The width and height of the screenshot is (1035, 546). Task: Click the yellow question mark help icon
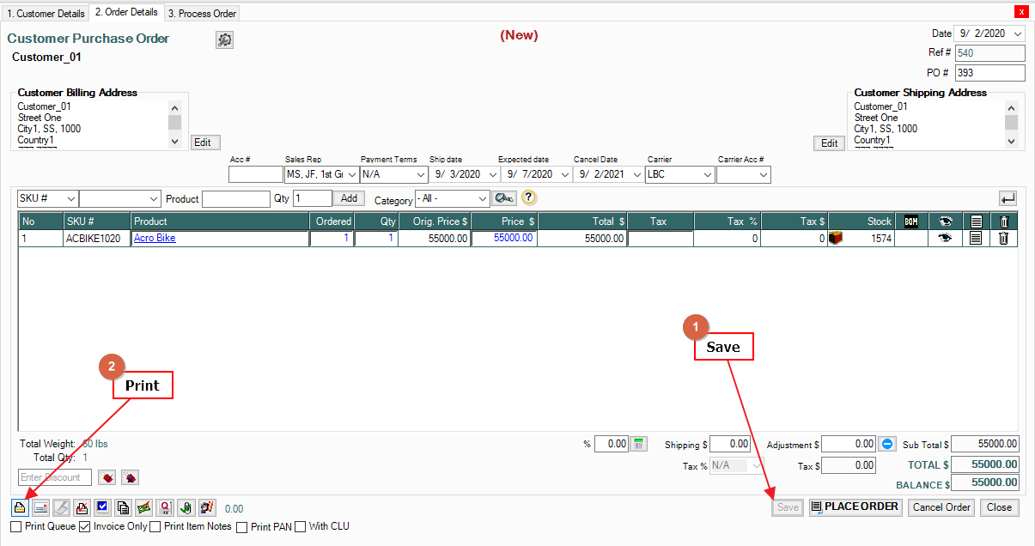pyautogui.click(x=529, y=198)
